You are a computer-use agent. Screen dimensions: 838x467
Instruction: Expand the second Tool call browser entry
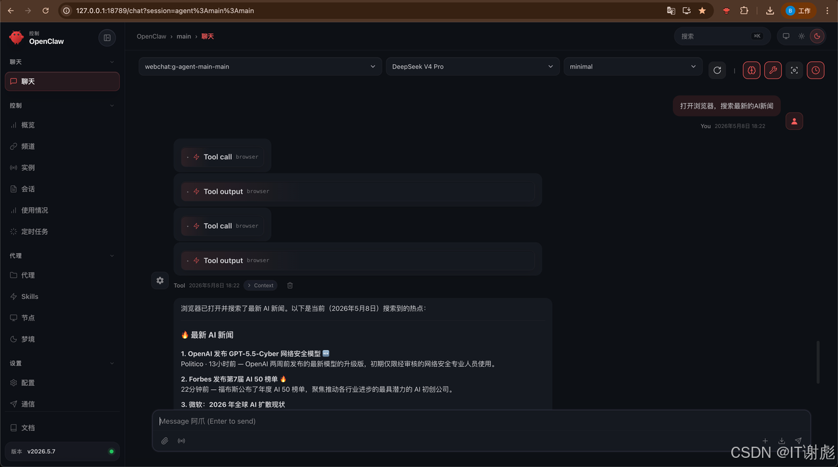(223, 226)
